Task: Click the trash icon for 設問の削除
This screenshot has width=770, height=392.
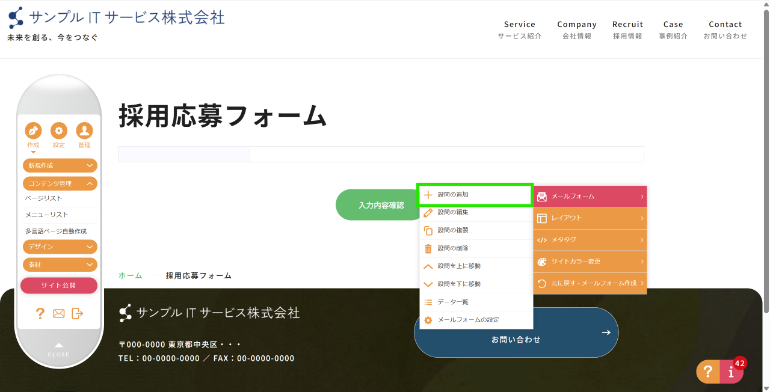Action: click(x=428, y=248)
